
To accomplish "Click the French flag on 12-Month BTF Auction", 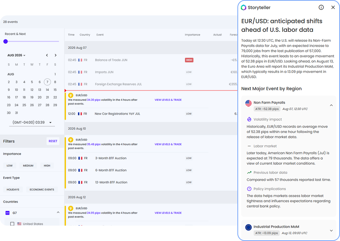I will (80, 182).
